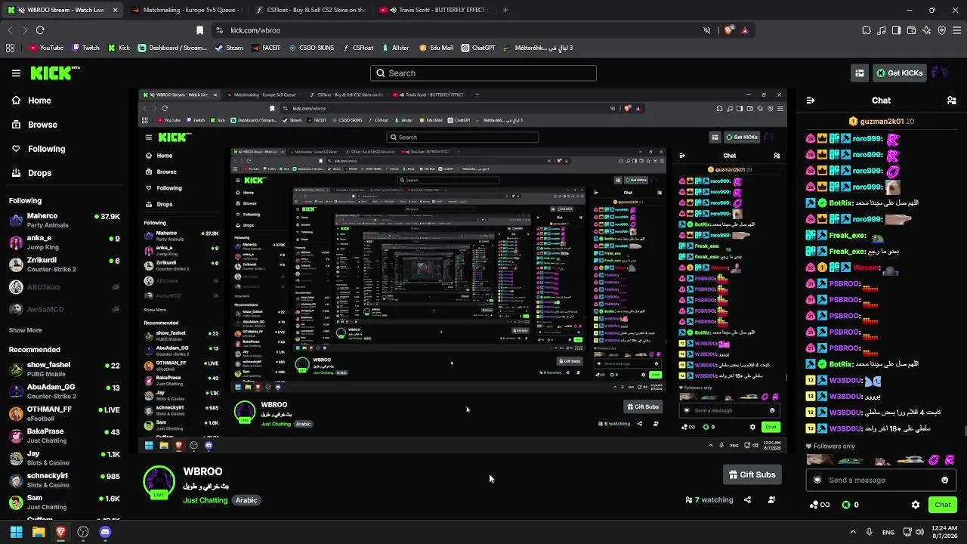The height and width of the screenshot is (544, 967).
Task: Bookmark this page in address bar
Action: (199, 30)
